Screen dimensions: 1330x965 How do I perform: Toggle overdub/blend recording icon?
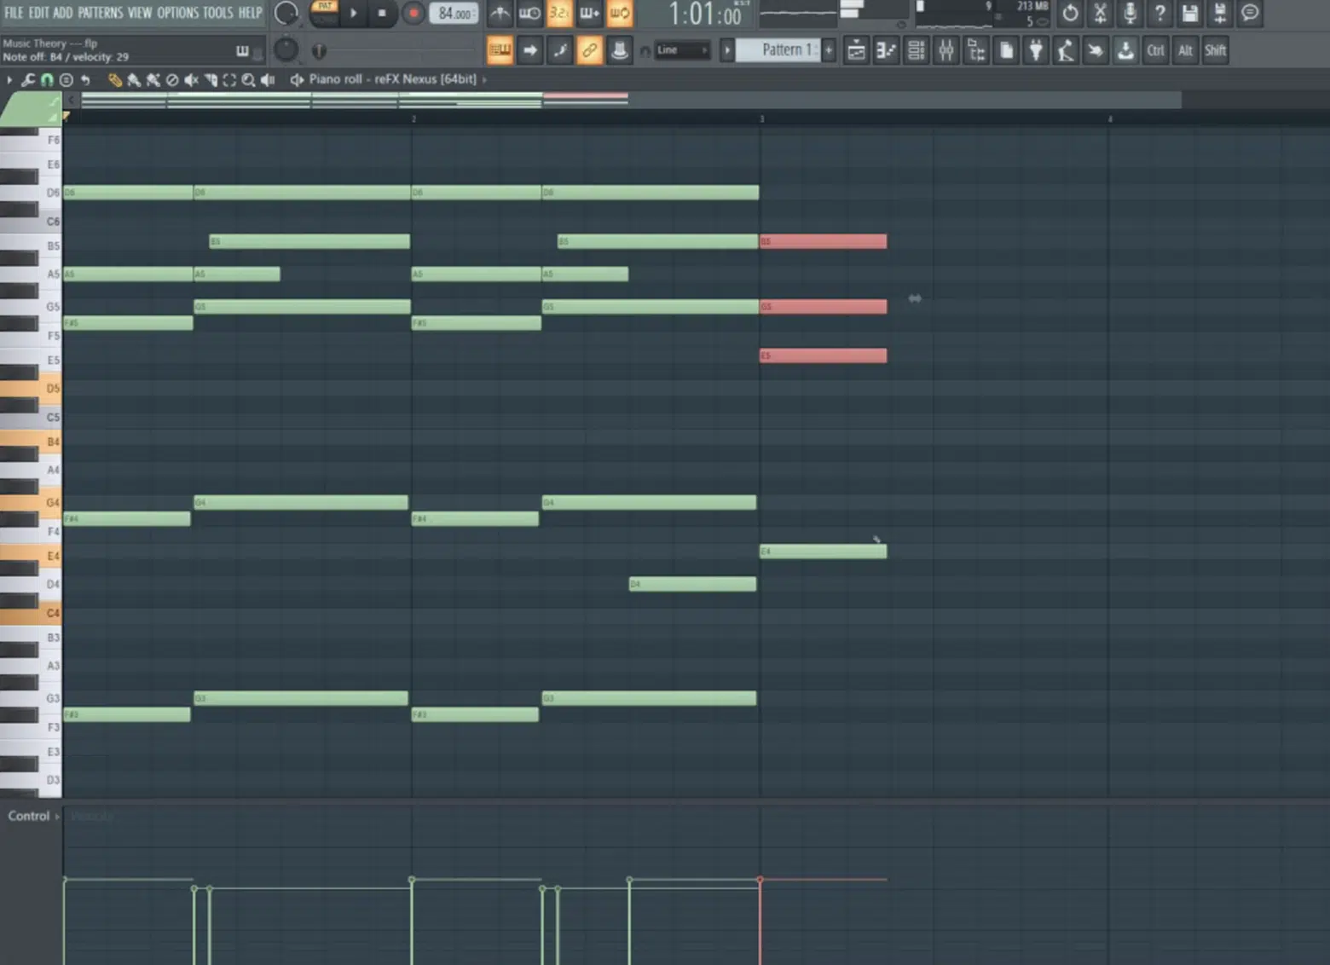point(589,13)
